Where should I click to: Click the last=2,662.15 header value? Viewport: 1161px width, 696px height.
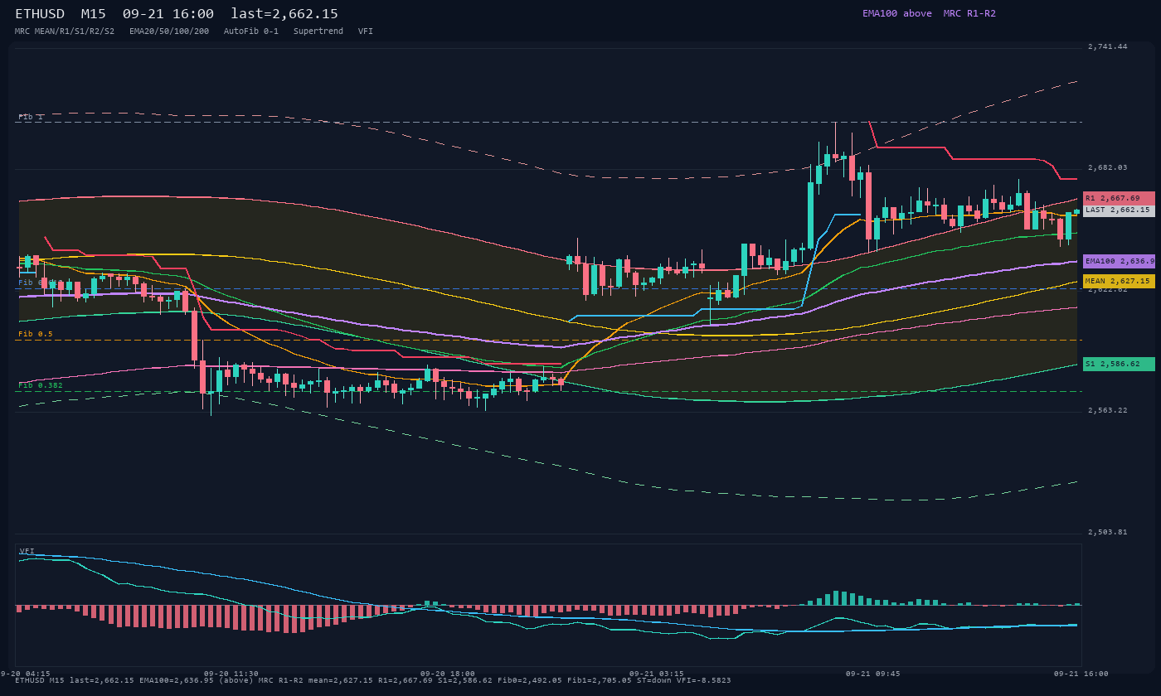(x=284, y=14)
